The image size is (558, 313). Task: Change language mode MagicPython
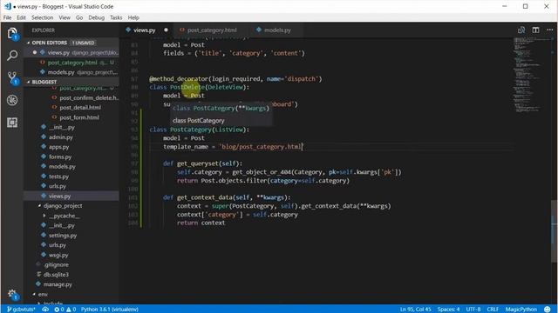coord(521,310)
